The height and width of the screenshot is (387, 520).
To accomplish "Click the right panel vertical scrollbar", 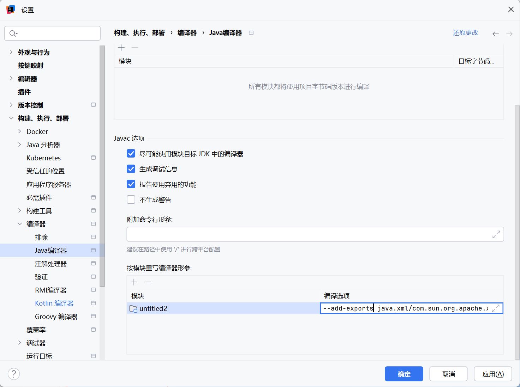I will 517,233.
